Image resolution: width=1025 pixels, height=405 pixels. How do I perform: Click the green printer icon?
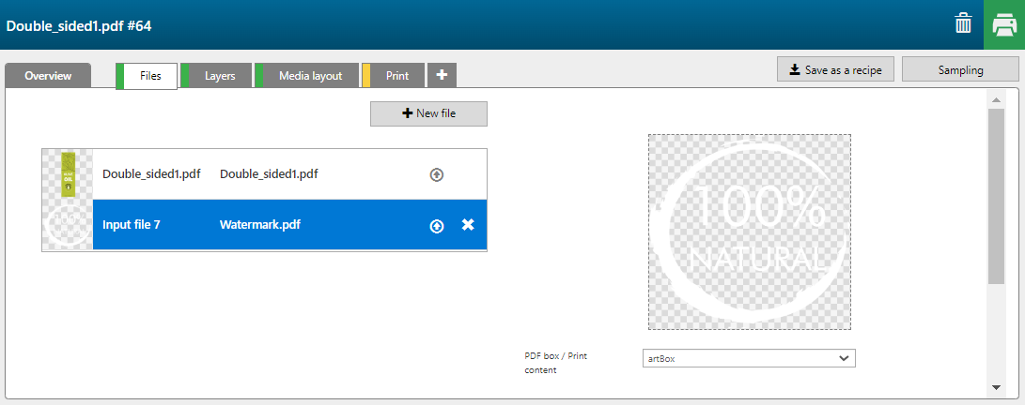click(1003, 24)
